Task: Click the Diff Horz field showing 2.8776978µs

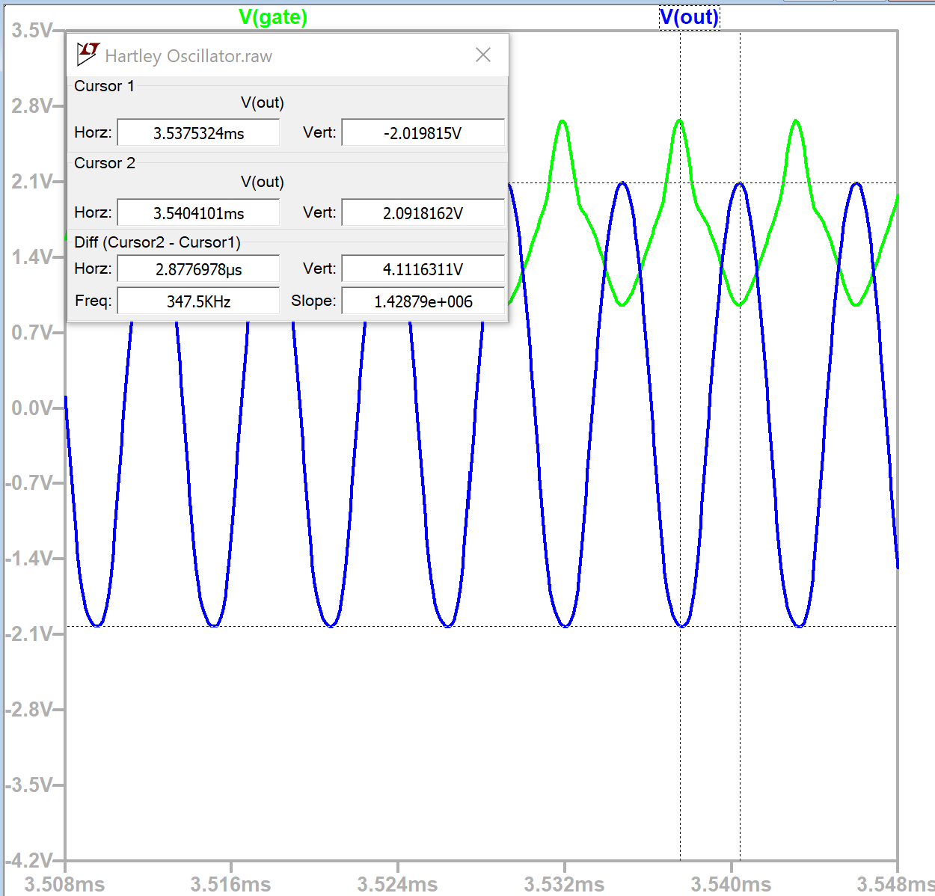Action: [x=197, y=269]
